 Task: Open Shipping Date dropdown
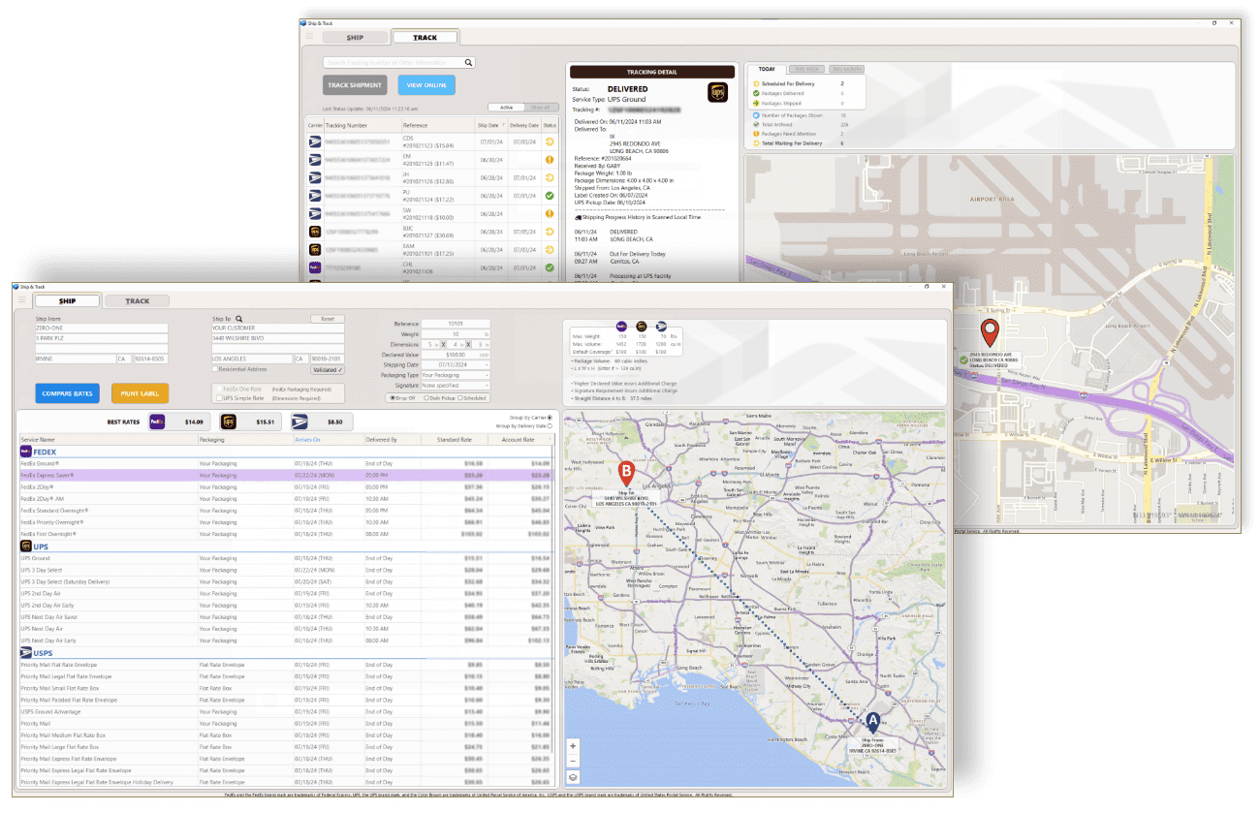coord(456,364)
